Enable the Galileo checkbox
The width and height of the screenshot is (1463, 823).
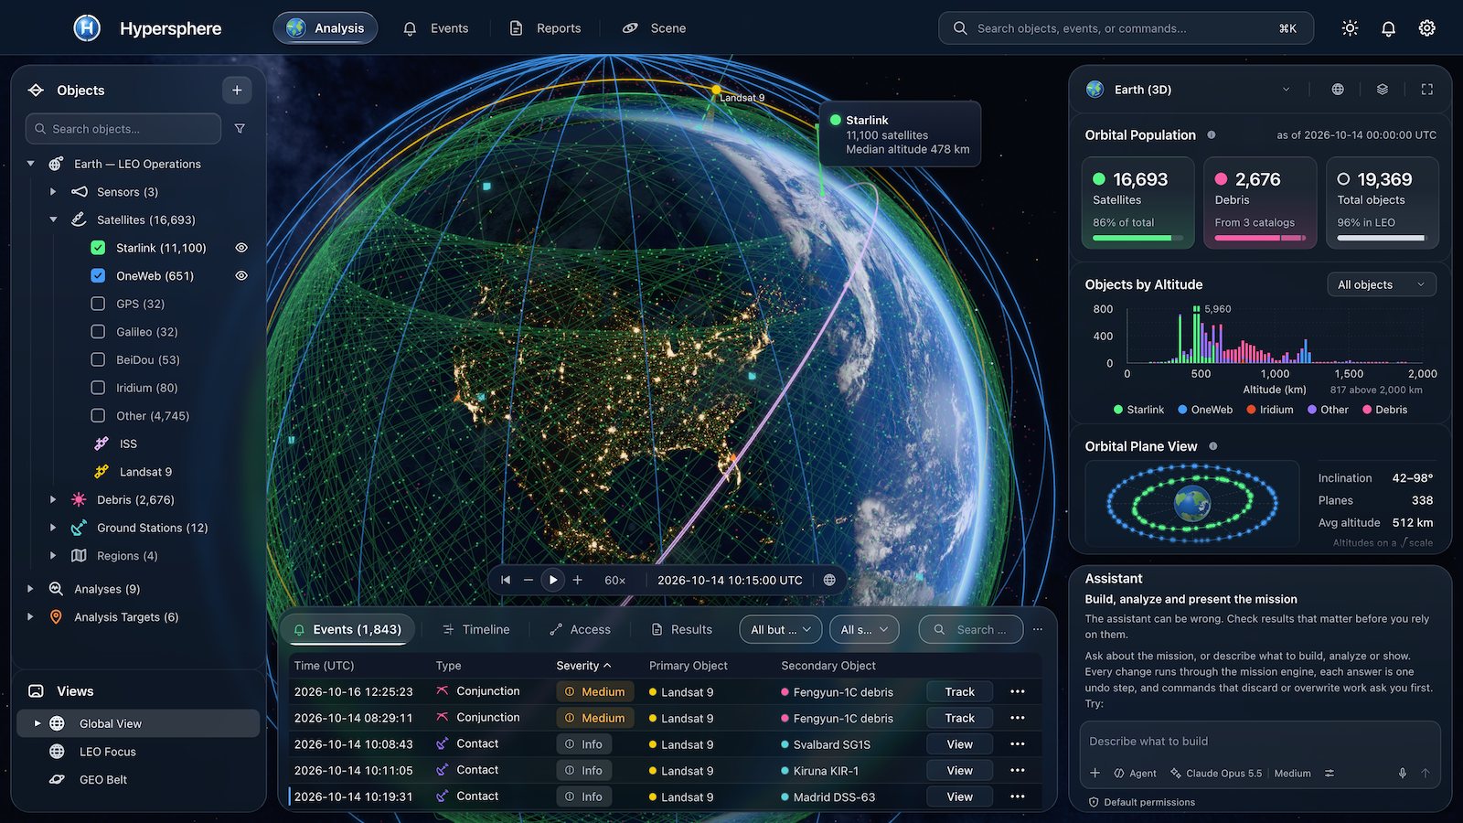point(98,332)
